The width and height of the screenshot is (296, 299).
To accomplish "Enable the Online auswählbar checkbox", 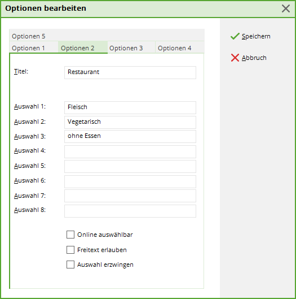I will tap(70, 235).
